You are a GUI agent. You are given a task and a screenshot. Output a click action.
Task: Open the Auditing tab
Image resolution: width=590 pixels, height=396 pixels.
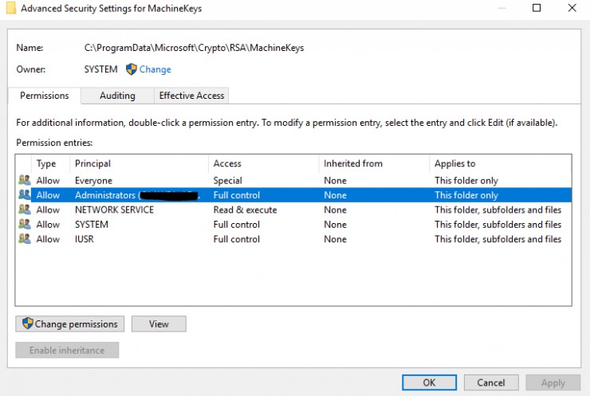(x=117, y=96)
